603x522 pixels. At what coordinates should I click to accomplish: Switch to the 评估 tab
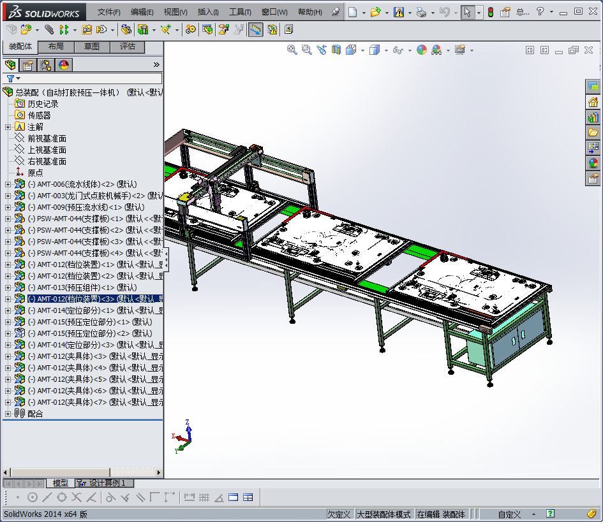click(x=128, y=47)
